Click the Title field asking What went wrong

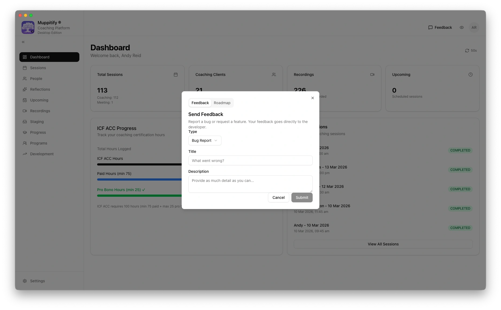coord(250,160)
